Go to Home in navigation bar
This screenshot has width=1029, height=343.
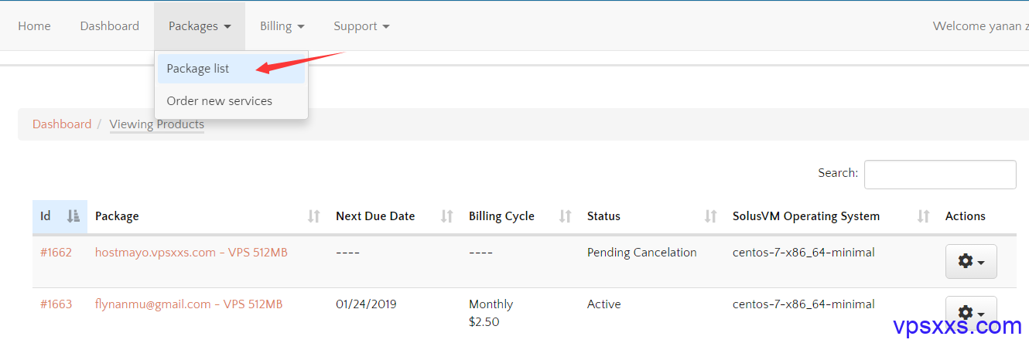pyautogui.click(x=34, y=26)
